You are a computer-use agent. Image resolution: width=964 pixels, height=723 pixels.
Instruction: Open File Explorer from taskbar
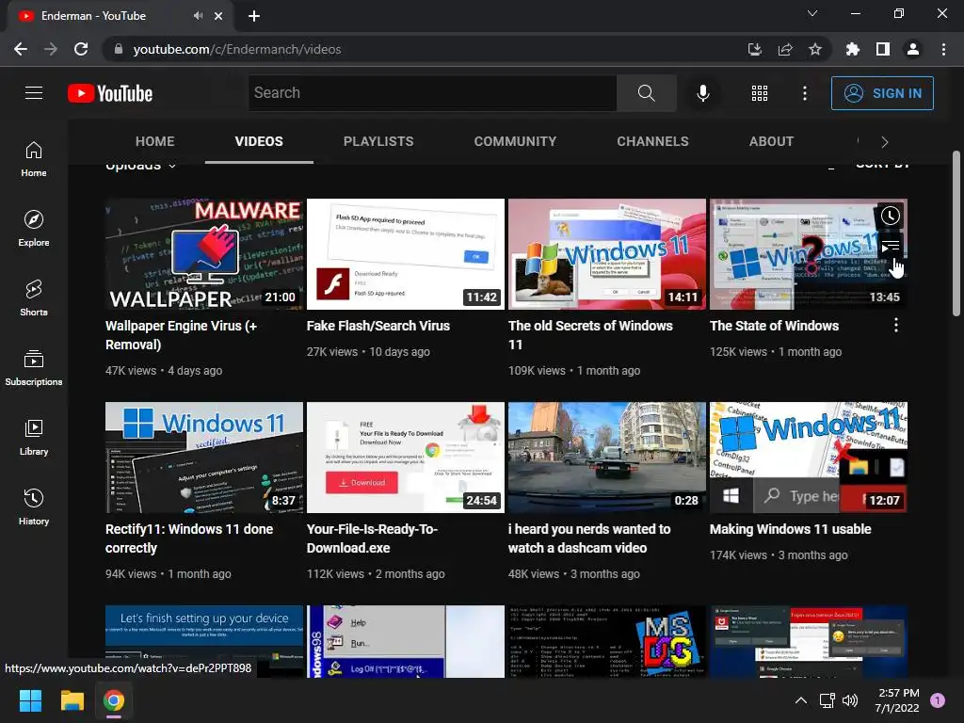[72, 700]
